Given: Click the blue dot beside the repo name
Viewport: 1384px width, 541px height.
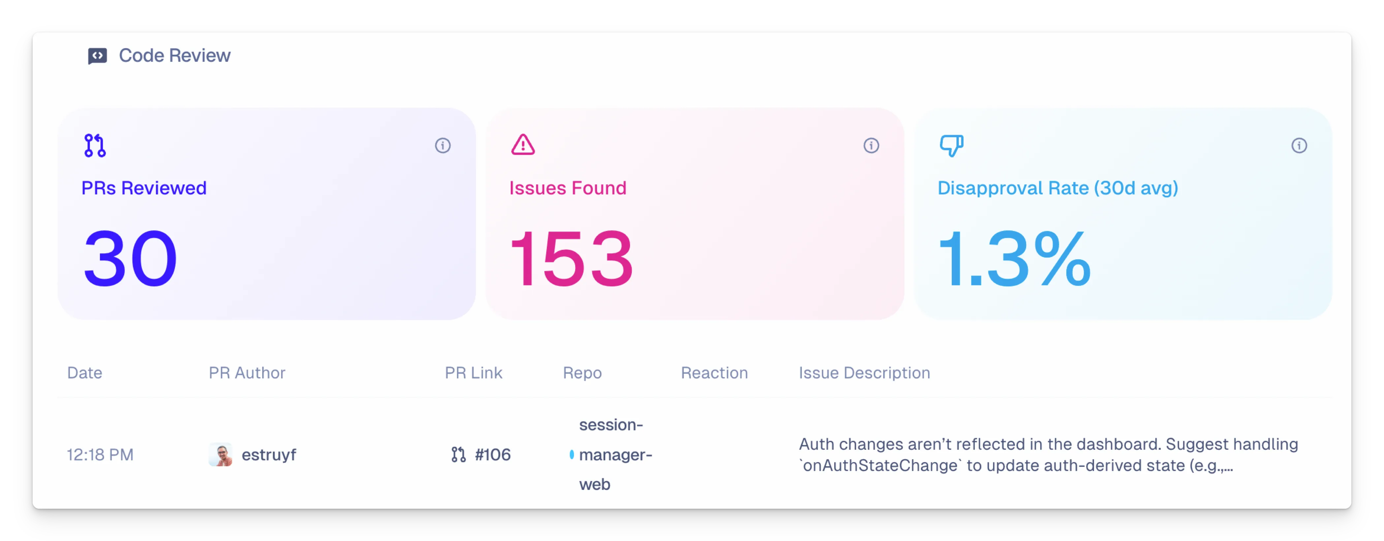Looking at the screenshot, I should click(x=572, y=455).
